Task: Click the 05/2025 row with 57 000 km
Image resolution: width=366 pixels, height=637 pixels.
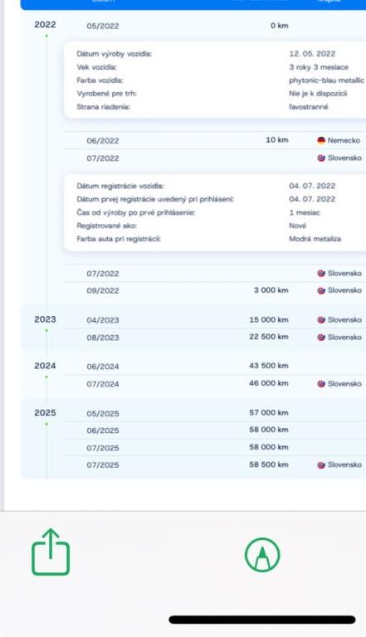Action: [x=215, y=413]
